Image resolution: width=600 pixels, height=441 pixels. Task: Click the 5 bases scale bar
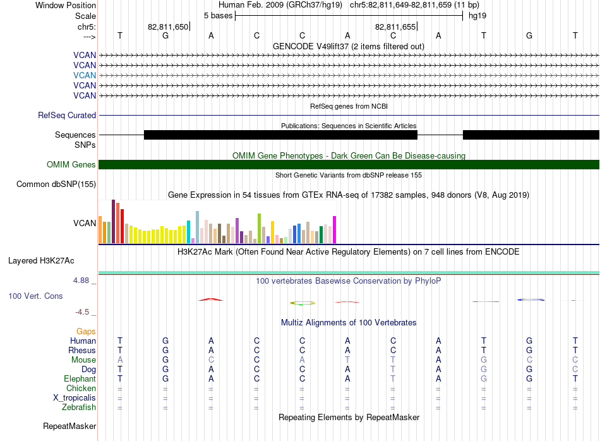[x=349, y=16]
